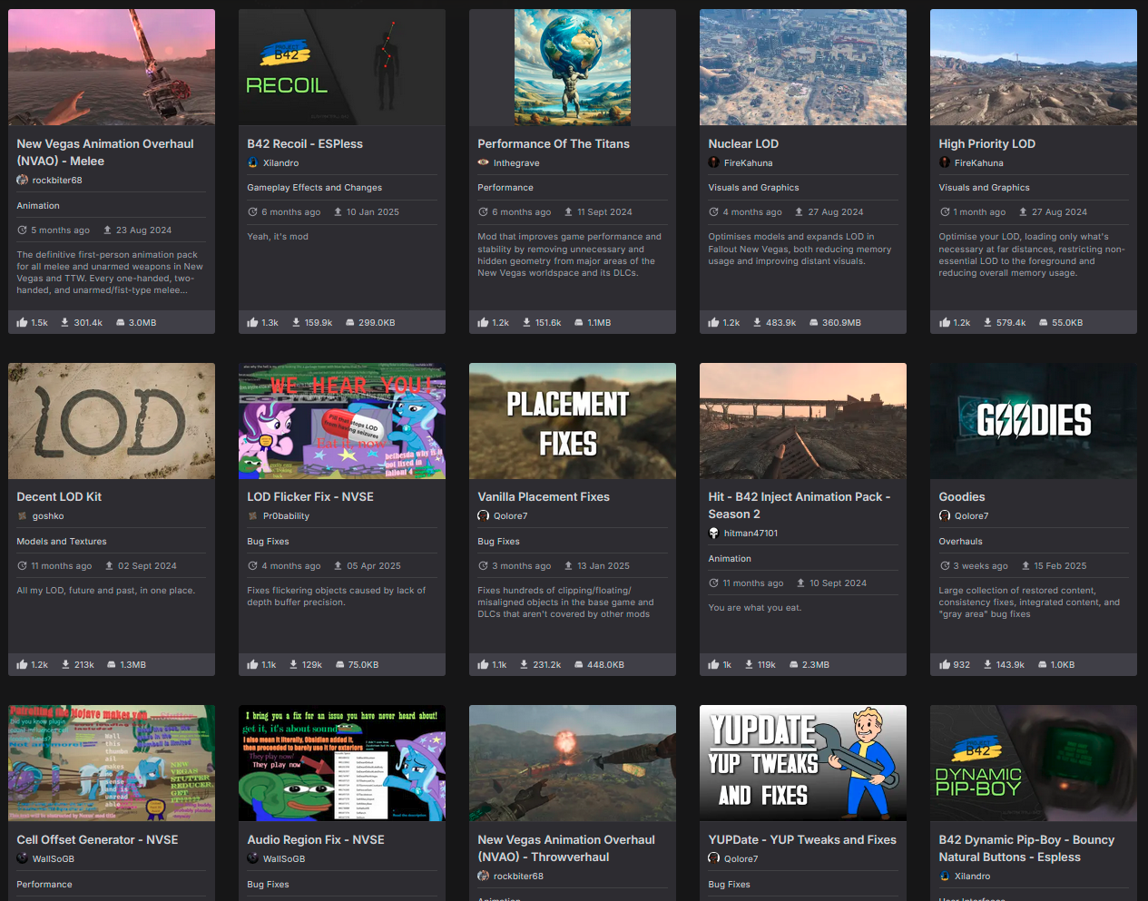Click rockbiter68 avatar on NVAO Melee card

pos(23,180)
